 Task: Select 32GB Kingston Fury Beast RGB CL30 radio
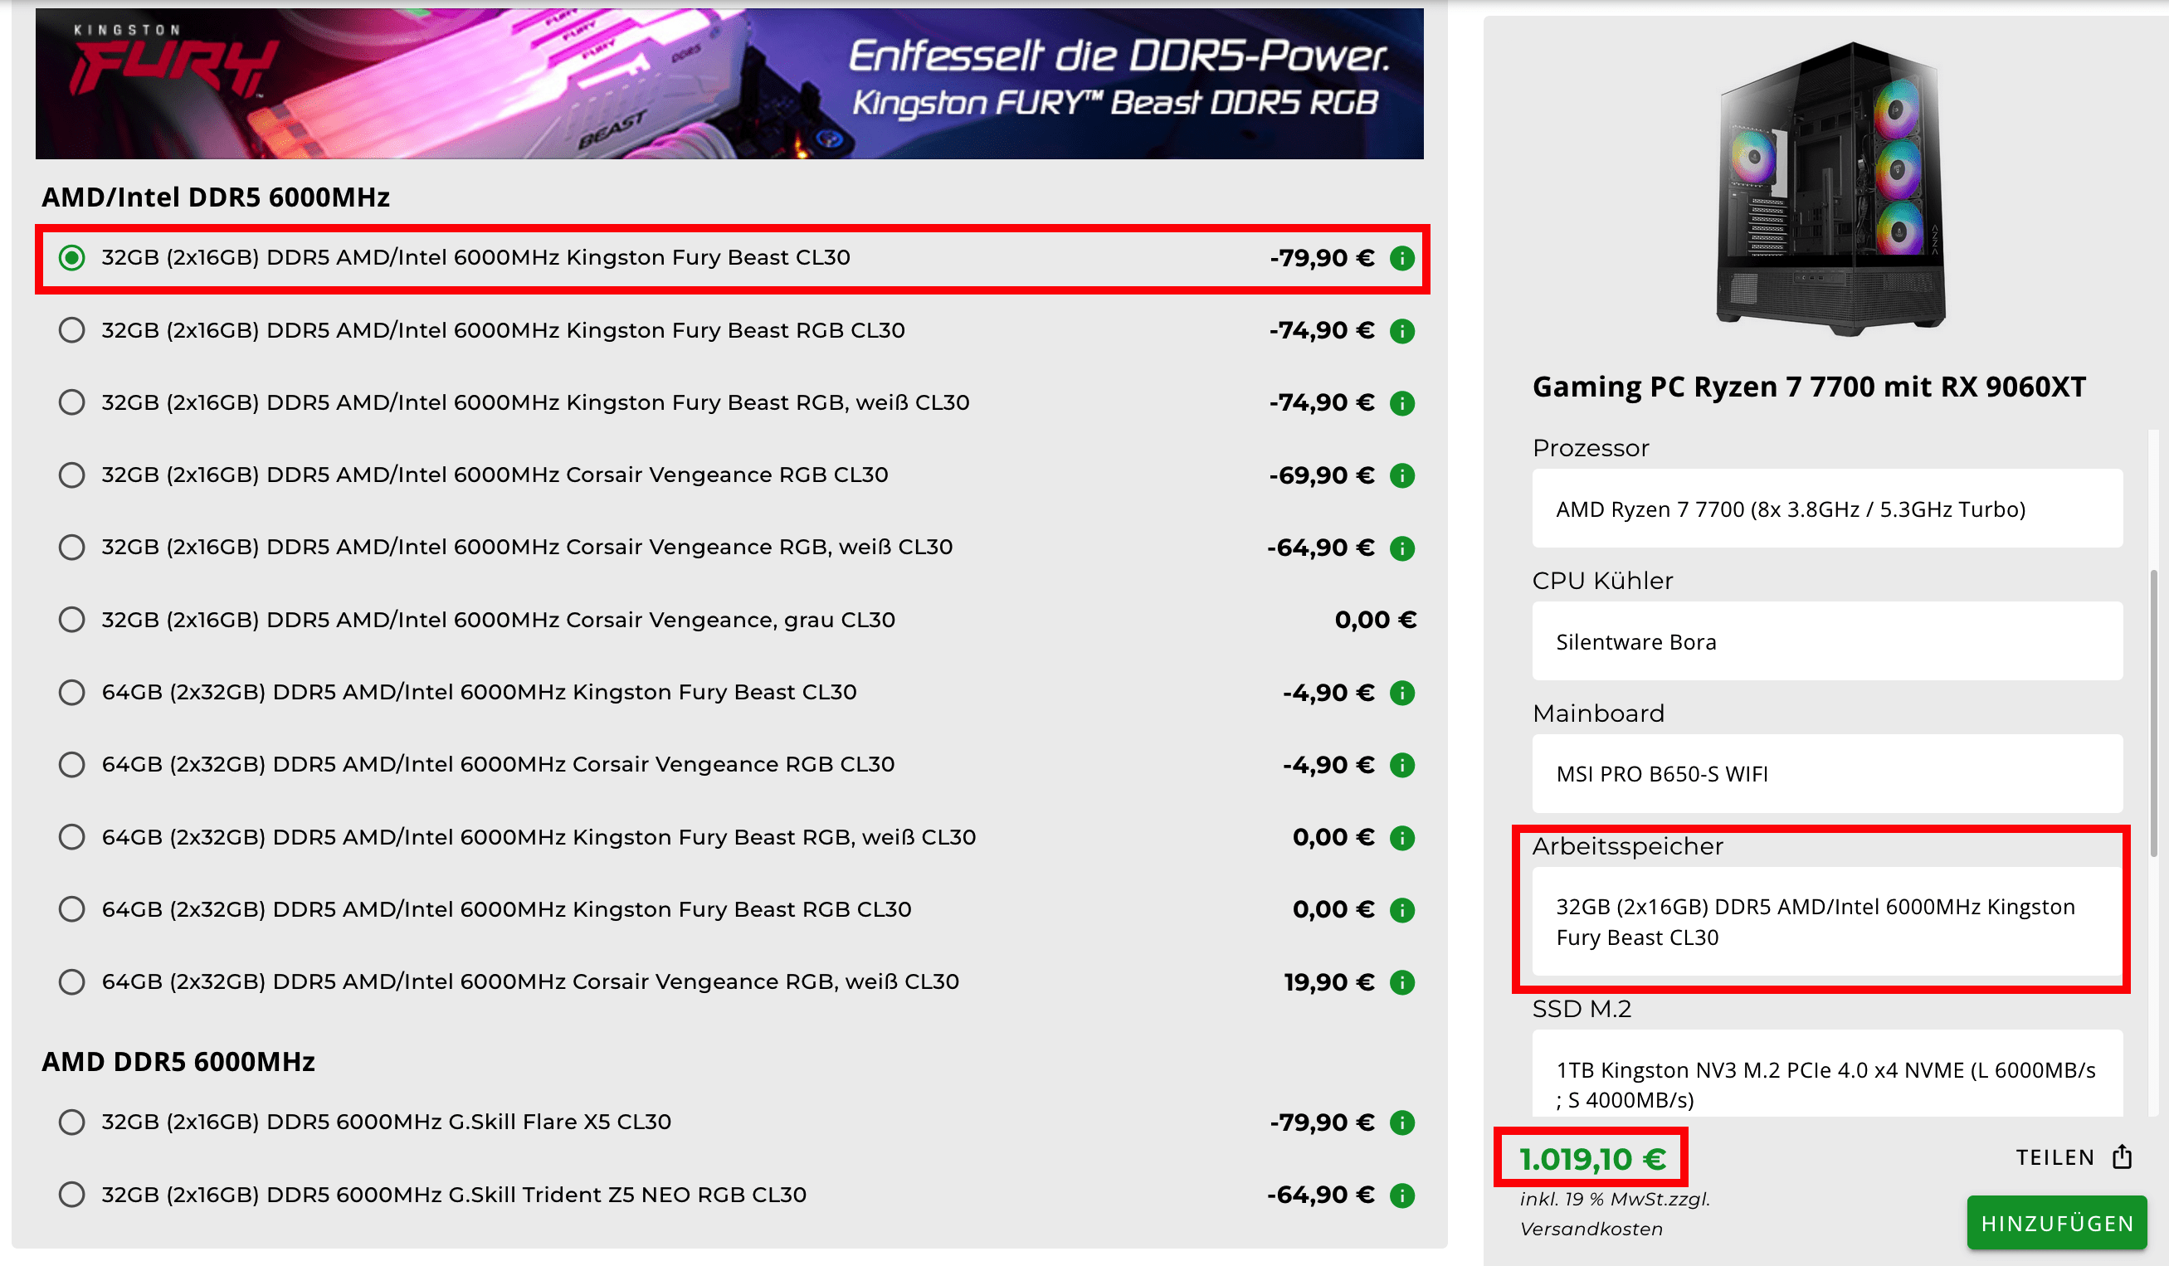point(71,330)
